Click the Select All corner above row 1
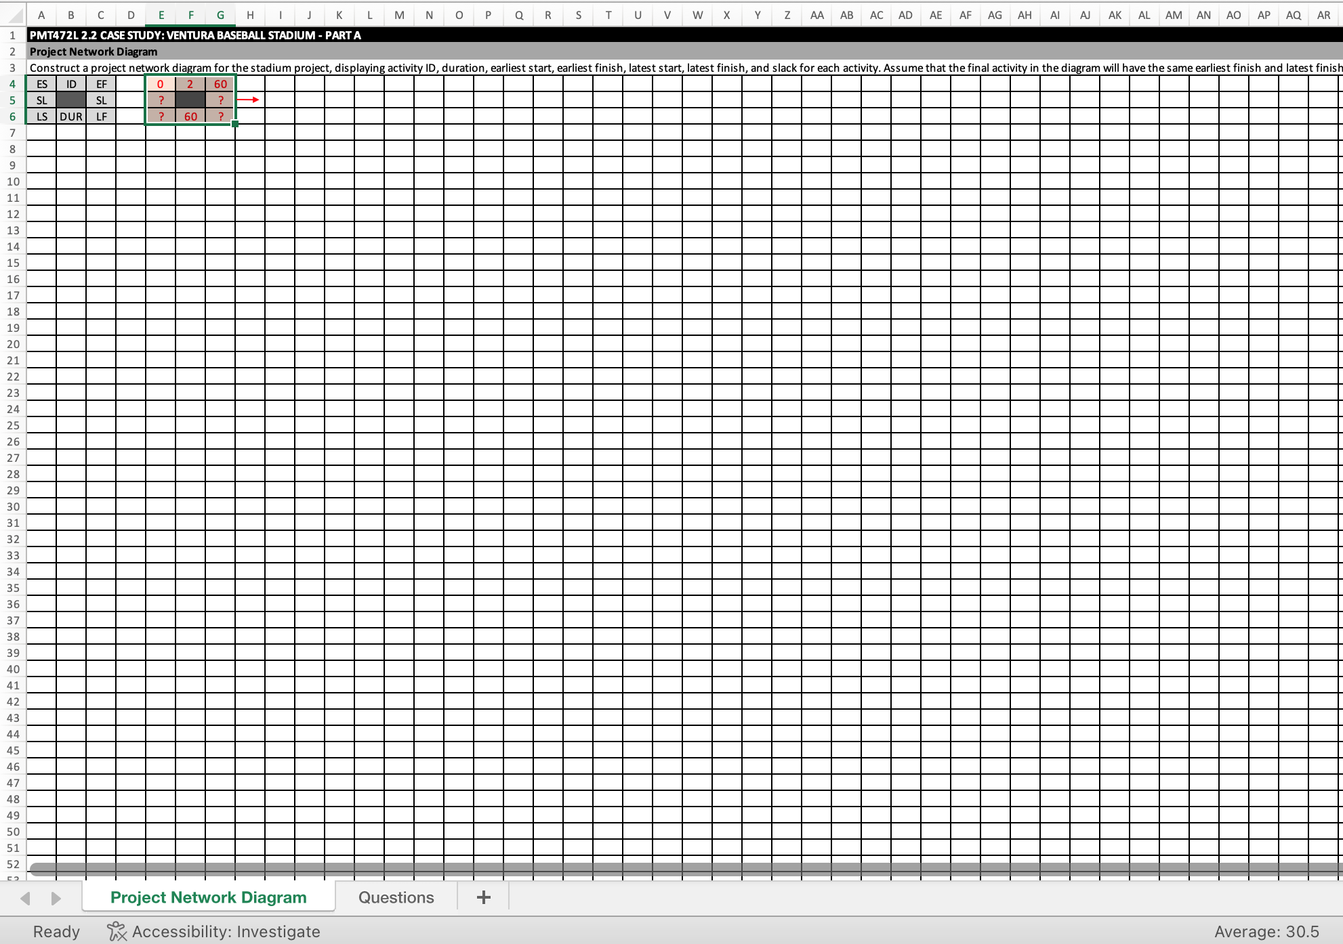1343x944 pixels. tap(12, 14)
